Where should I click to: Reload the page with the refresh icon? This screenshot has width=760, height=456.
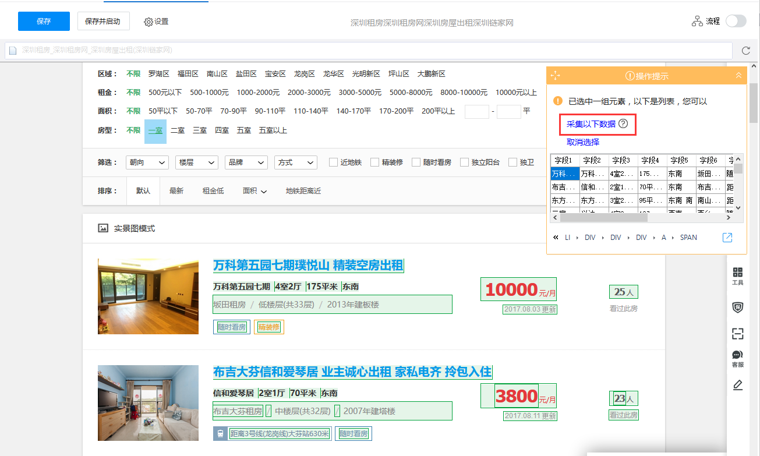coord(746,50)
